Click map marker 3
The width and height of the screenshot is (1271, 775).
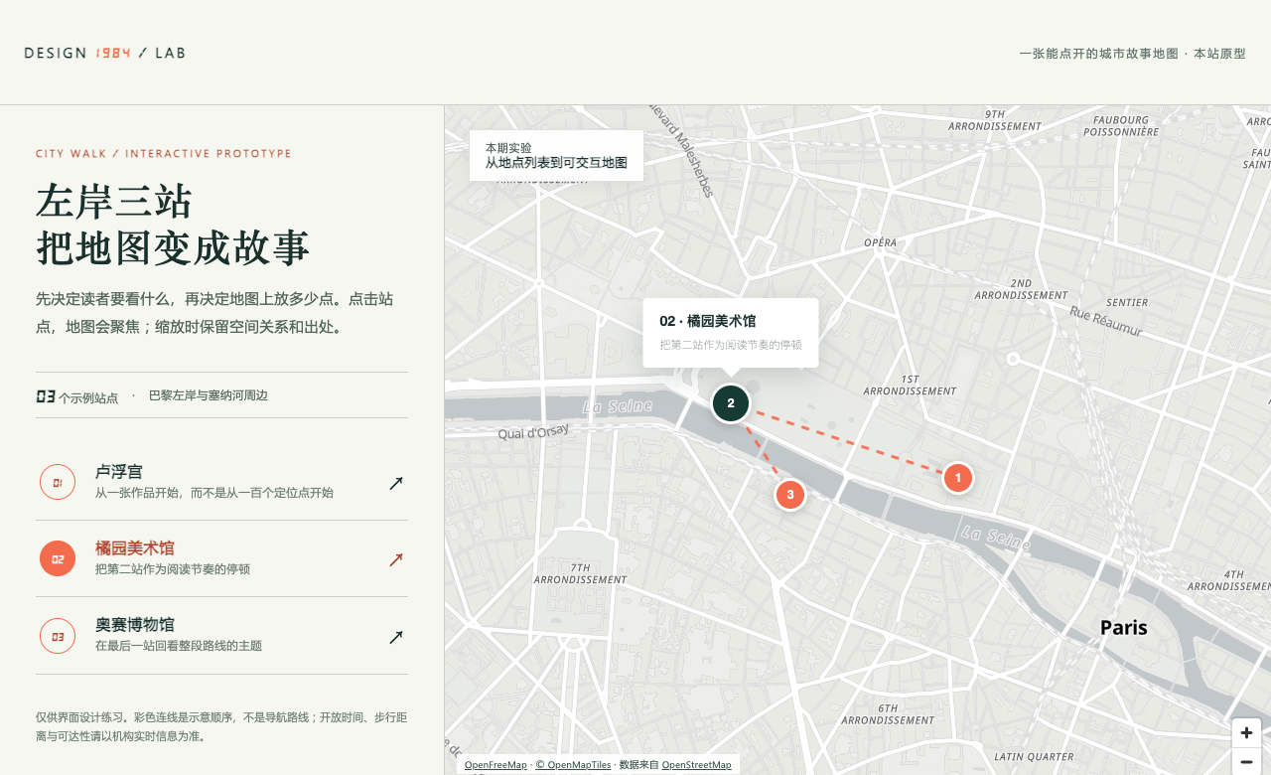pyautogui.click(x=789, y=494)
